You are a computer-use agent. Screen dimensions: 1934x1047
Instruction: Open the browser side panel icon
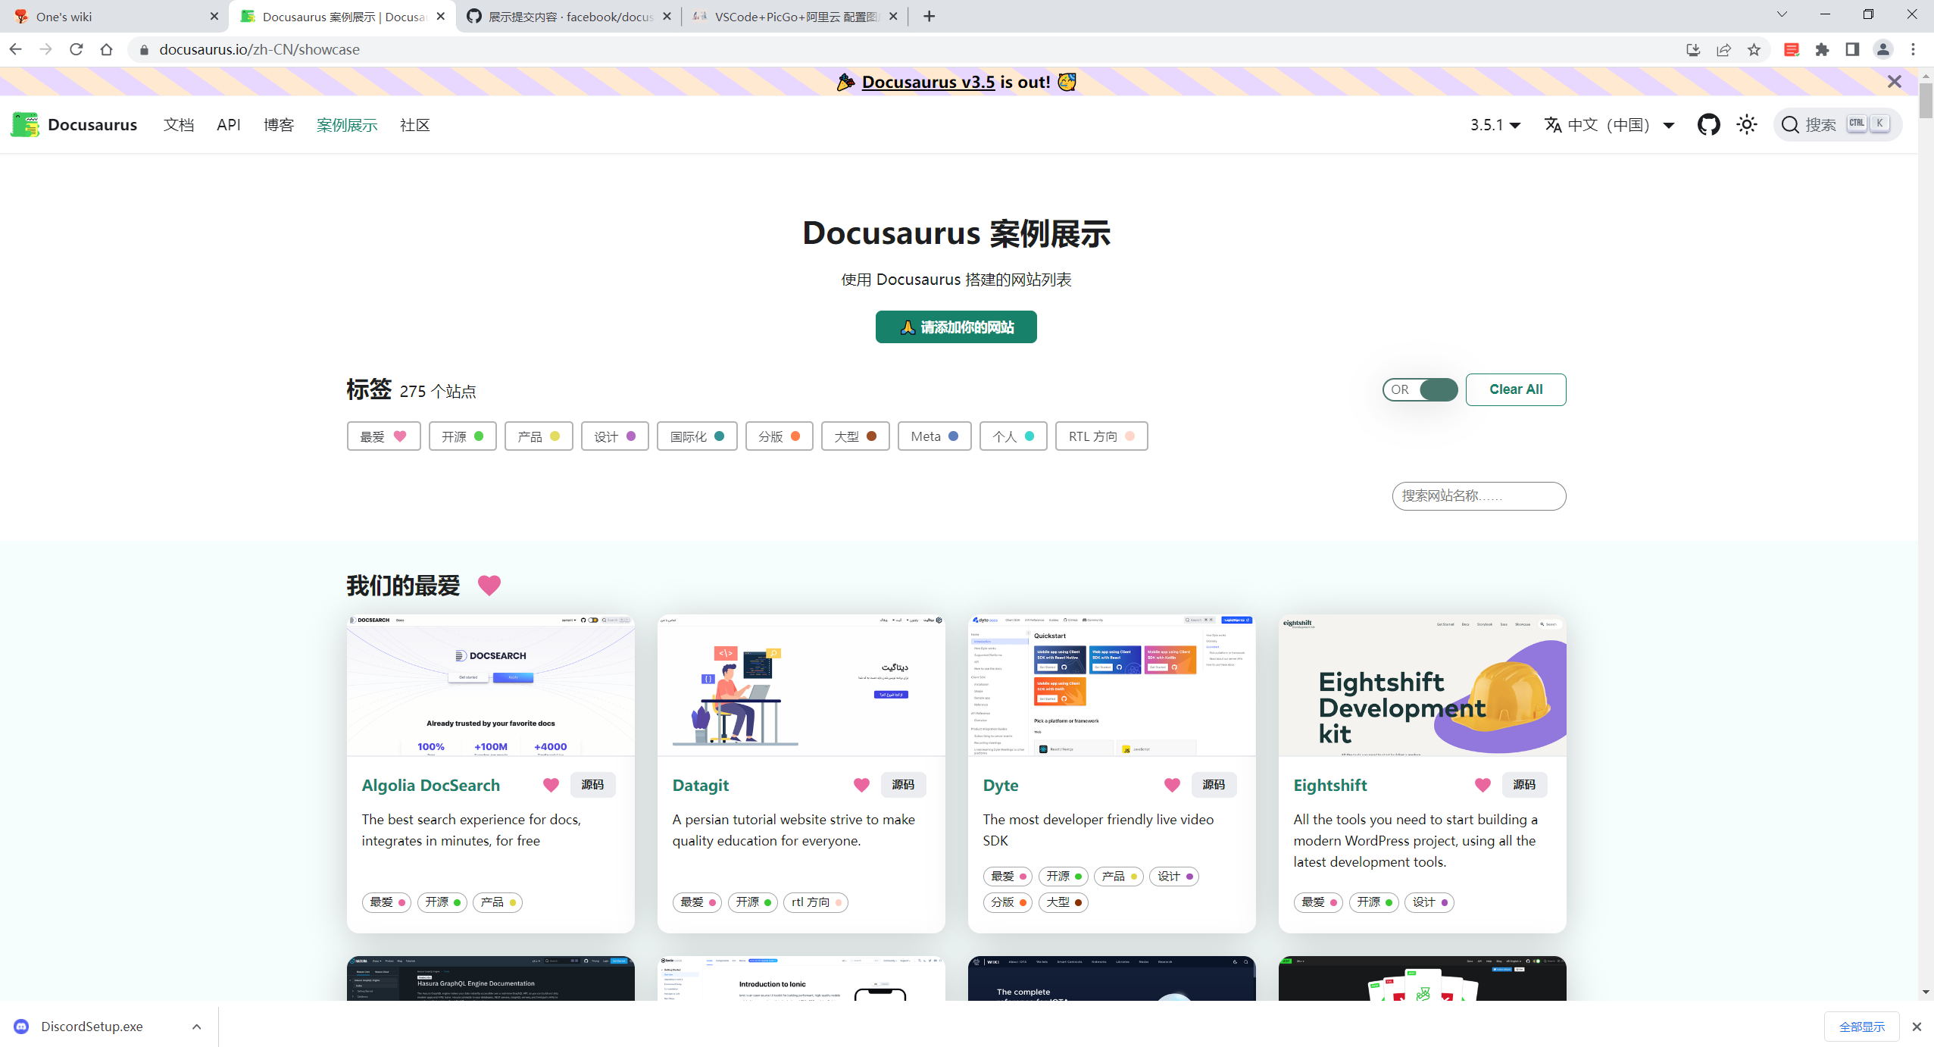coord(1852,50)
